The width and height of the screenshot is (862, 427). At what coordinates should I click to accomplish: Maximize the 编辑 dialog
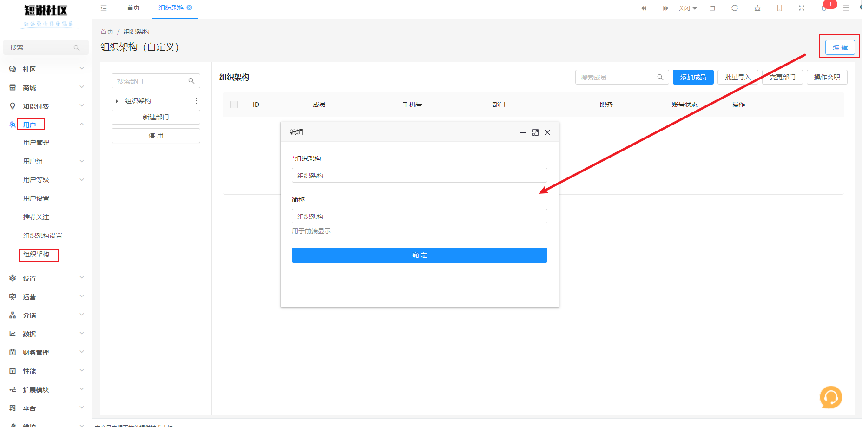(x=535, y=132)
